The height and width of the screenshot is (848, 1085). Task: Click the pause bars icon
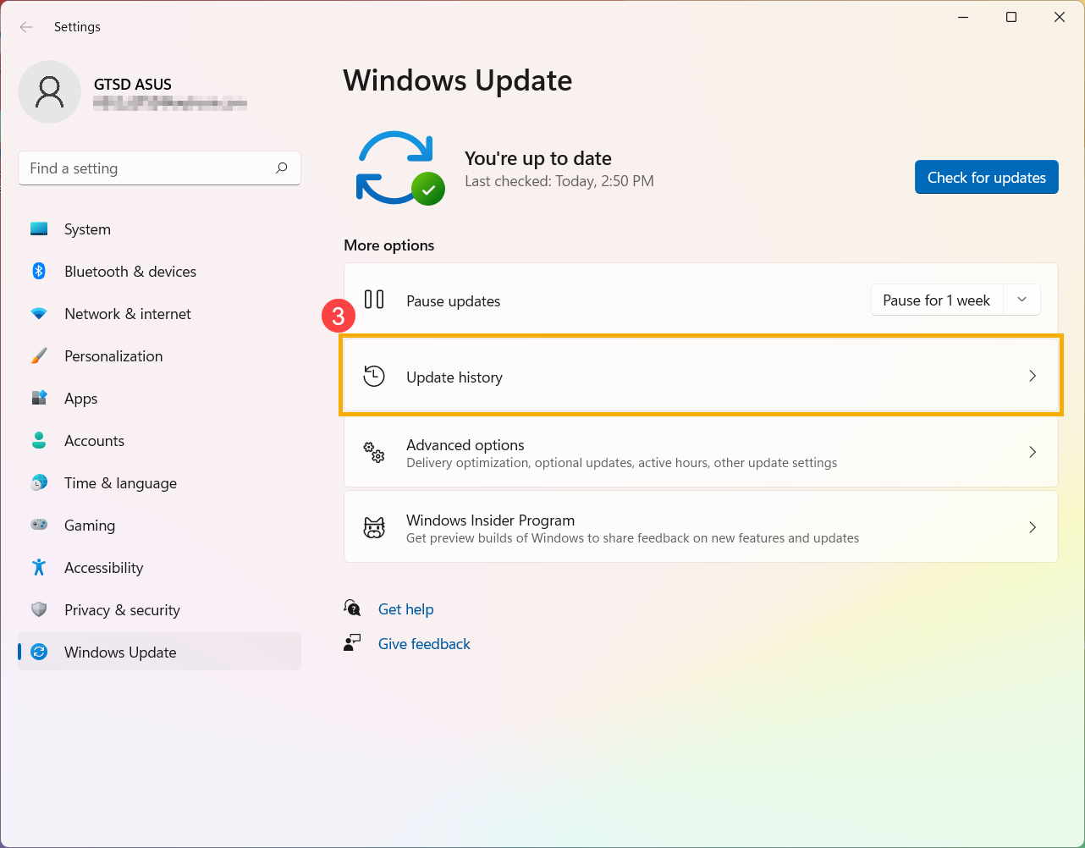[x=374, y=300]
